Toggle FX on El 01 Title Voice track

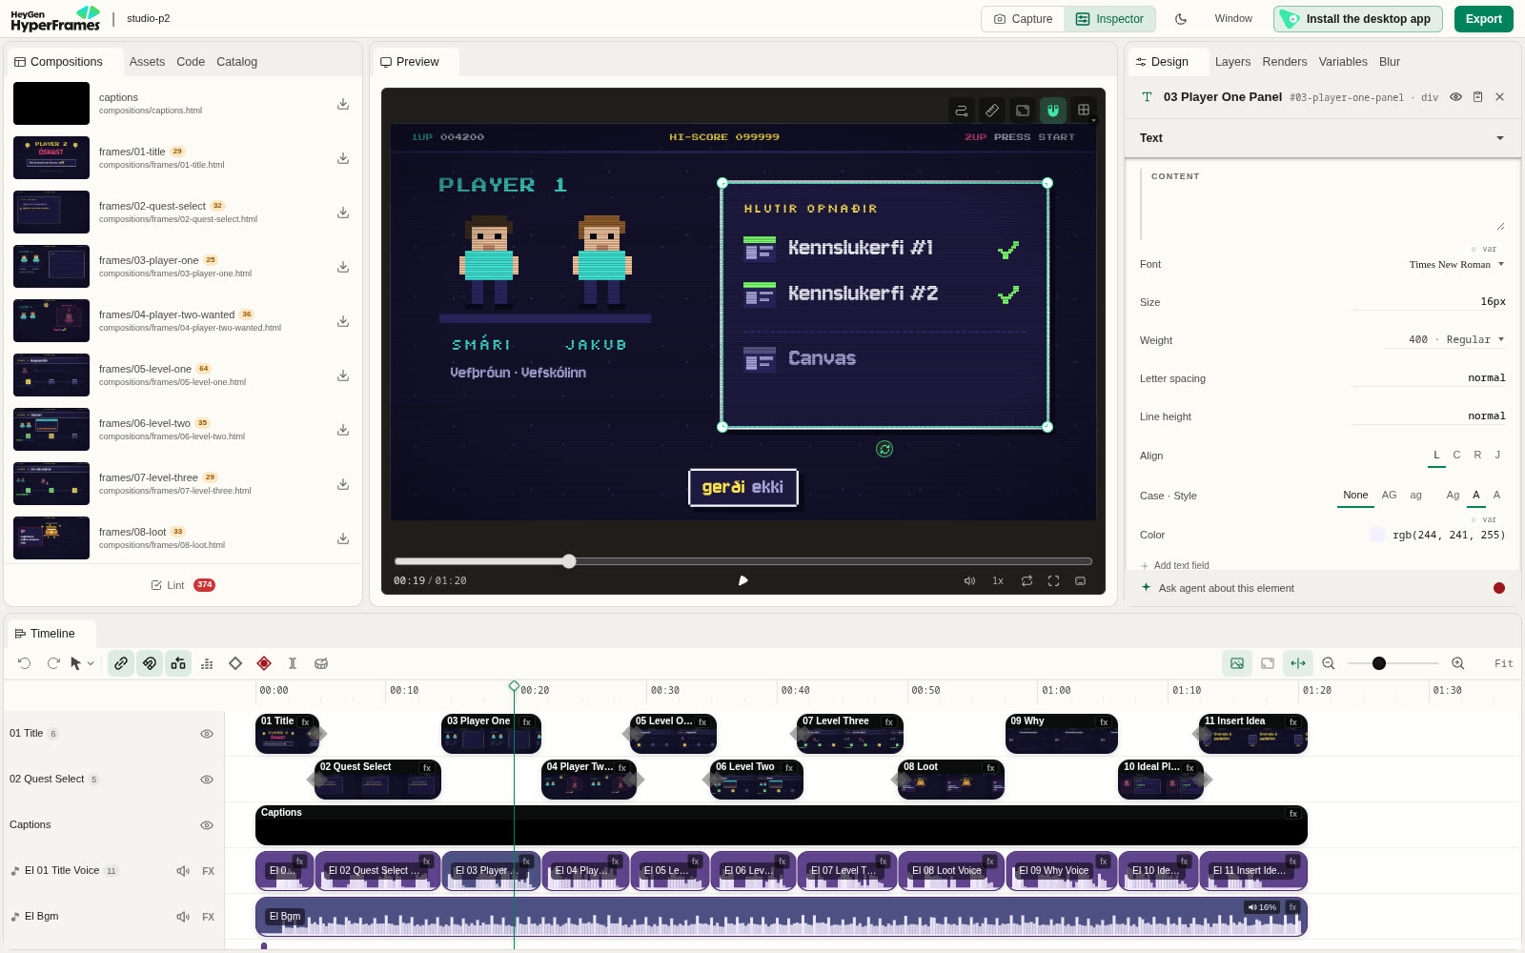click(x=208, y=871)
